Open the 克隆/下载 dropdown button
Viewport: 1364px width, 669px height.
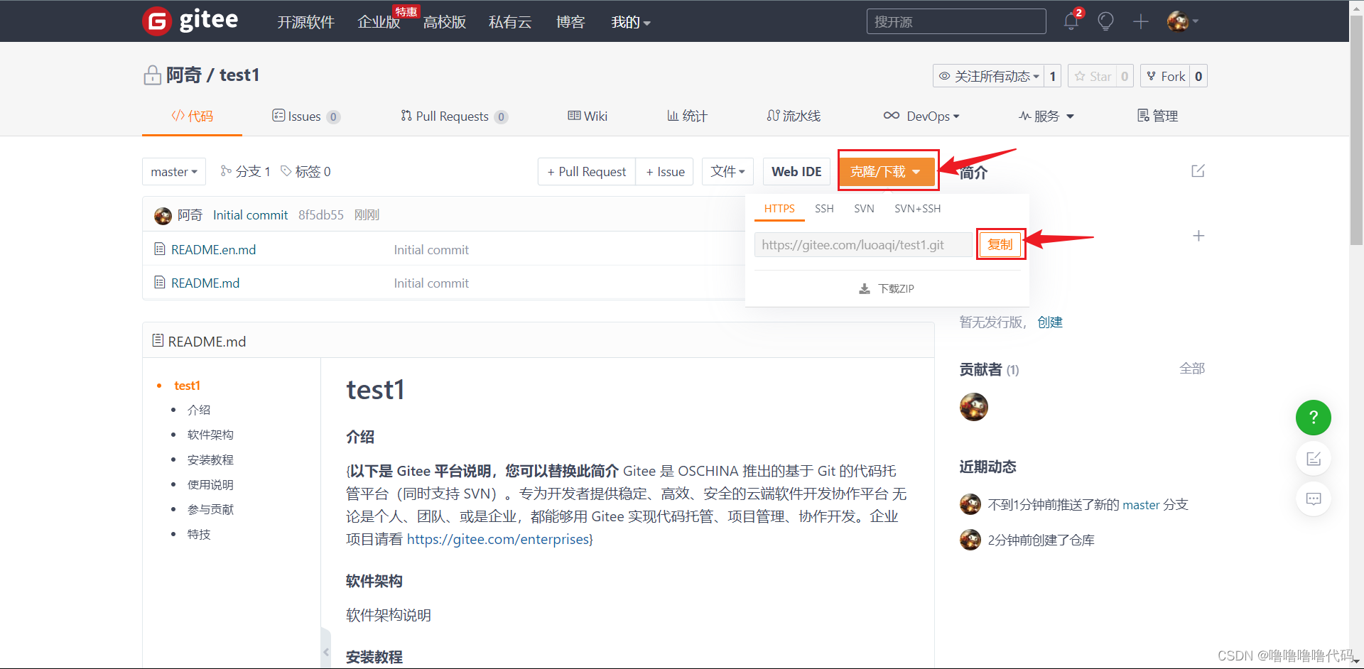887,172
